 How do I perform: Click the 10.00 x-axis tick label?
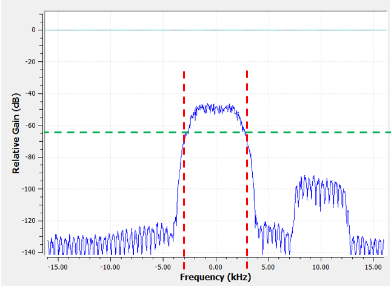click(321, 267)
